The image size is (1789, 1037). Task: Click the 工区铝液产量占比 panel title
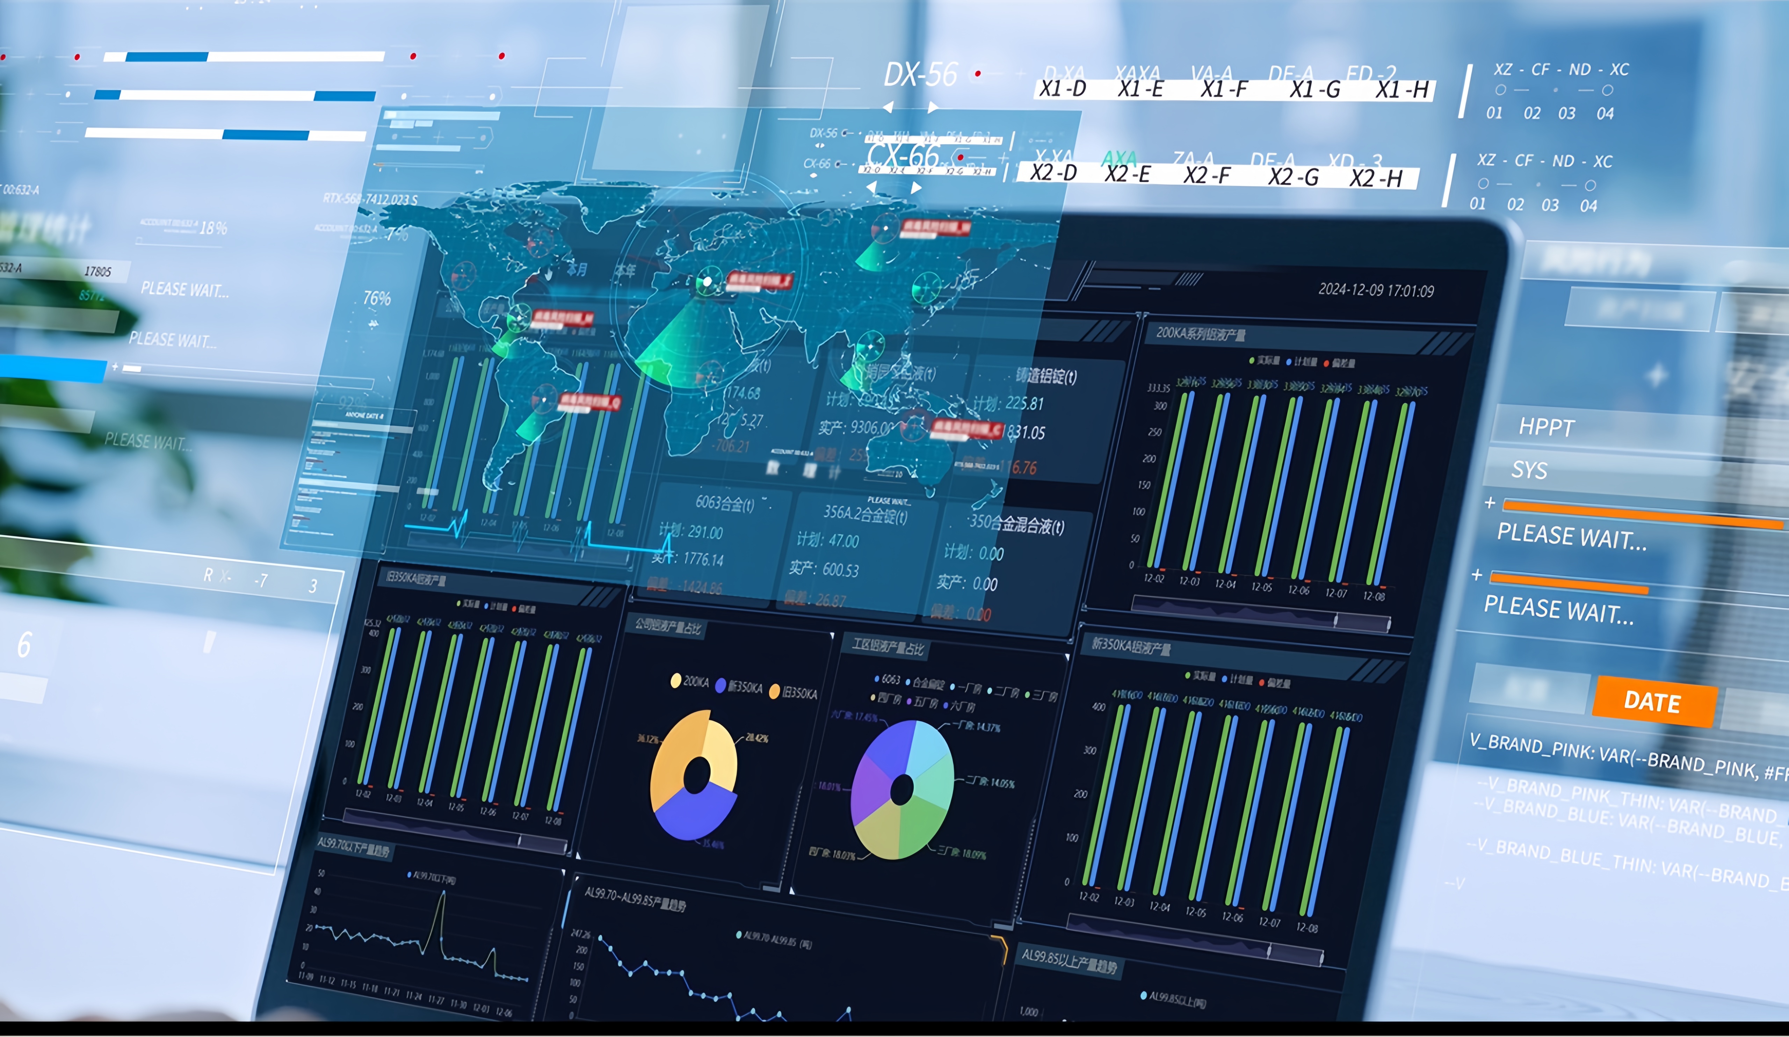[x=888, y=647]
